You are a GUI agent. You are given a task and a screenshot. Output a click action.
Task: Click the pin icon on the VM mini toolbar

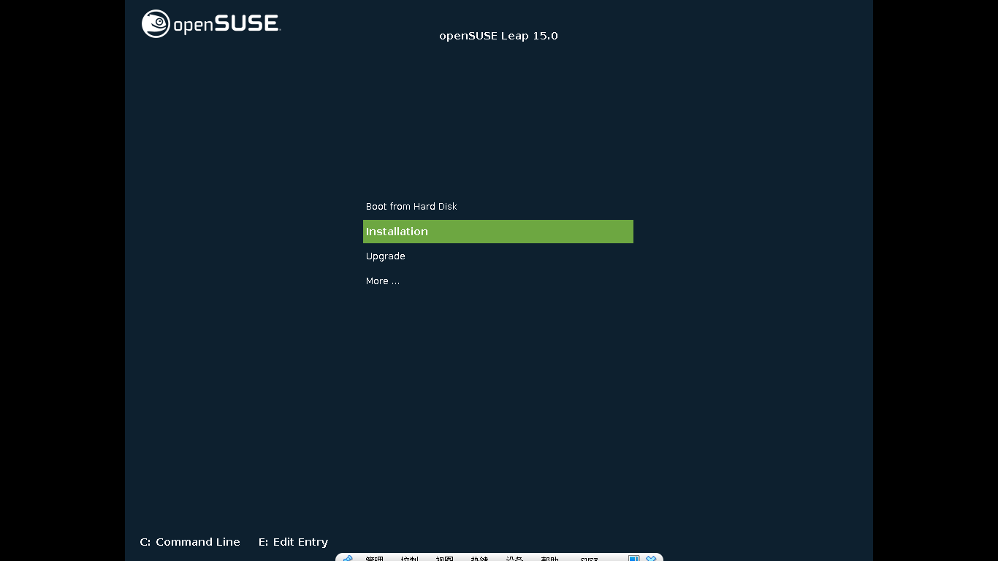[x=348, y=559]
